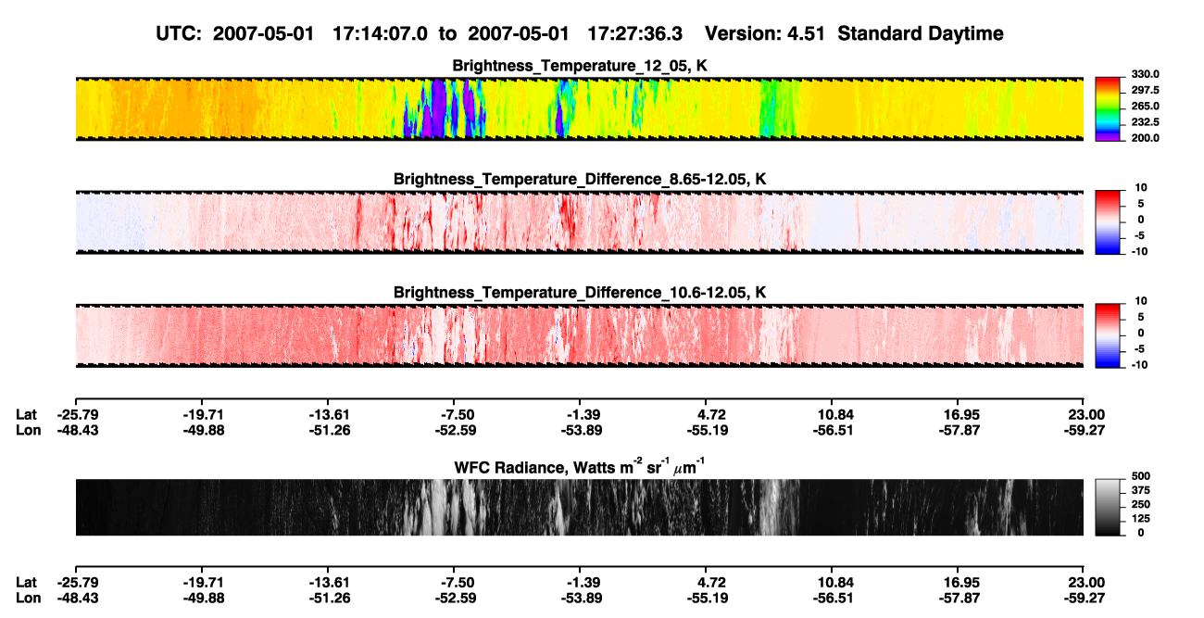Screen dimensions: 1204x618
Task: Click Lat label on the bottom axis
Action: [26, 582]
